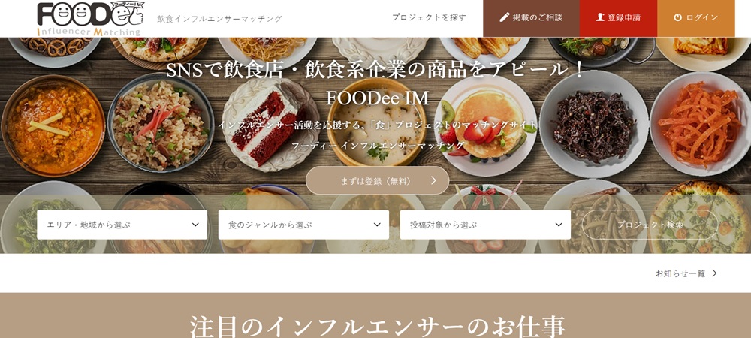
Task: Click the arrow of the food genre dropdown
Action: coord(377,225)
